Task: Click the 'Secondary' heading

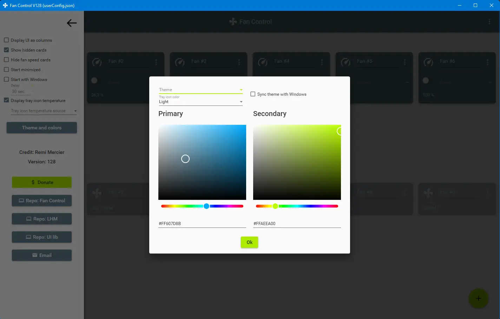Action: coord(270,114)
